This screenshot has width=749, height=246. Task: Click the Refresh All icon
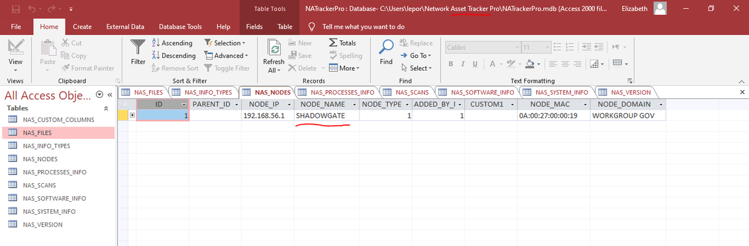tap(274, 48)
